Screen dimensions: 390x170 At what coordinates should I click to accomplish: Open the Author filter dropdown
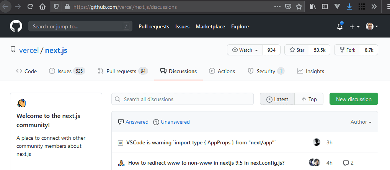coord(361,122)
